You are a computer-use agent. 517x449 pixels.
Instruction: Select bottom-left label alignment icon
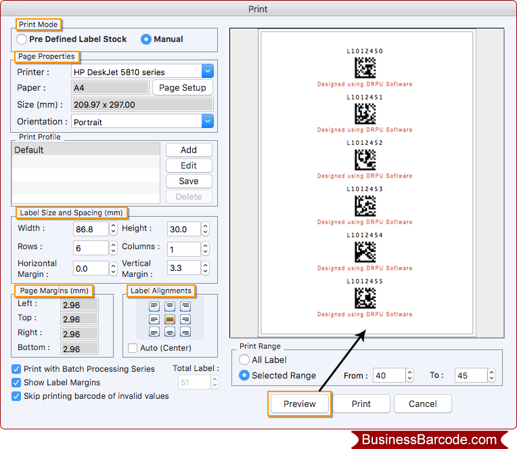coord(154,332)
